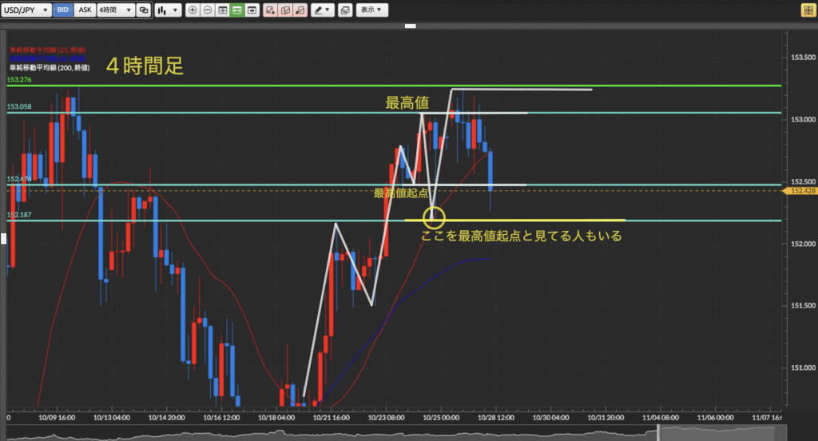
Task: Open the 表示 display menu
Action: click(371, 10)
